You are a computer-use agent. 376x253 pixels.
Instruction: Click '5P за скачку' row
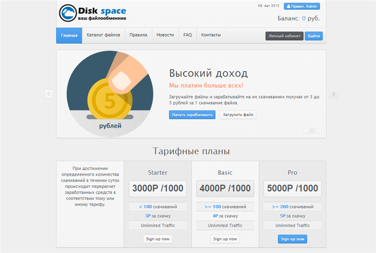point(292,216)
